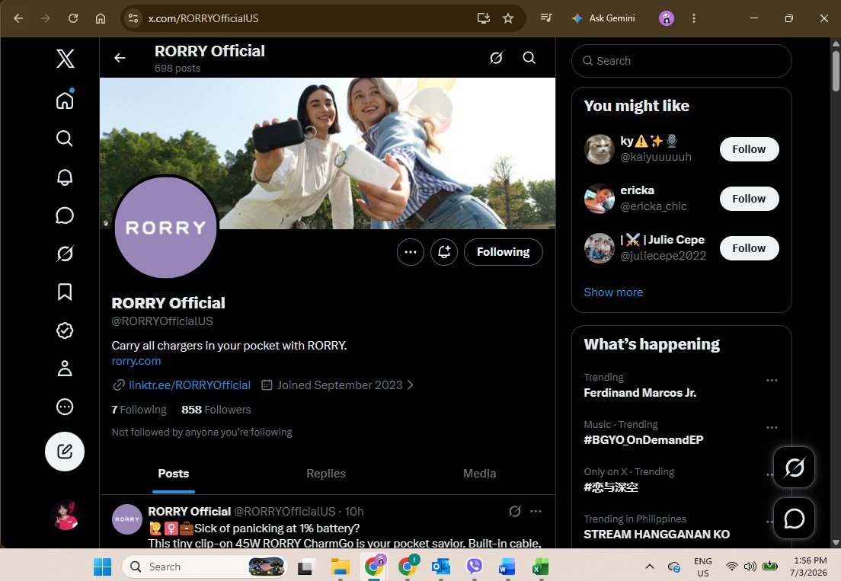Toggle post notifications bell for RORRY
Screen dimensions: 841x581
click(444, 252)
